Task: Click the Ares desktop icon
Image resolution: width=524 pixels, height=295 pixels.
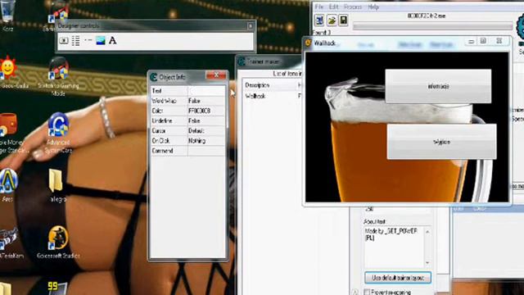Action: coord(9,180)
